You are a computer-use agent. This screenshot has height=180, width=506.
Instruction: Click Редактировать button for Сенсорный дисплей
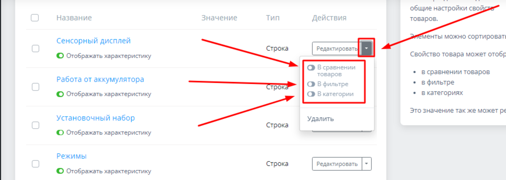[x=336, y=48]
